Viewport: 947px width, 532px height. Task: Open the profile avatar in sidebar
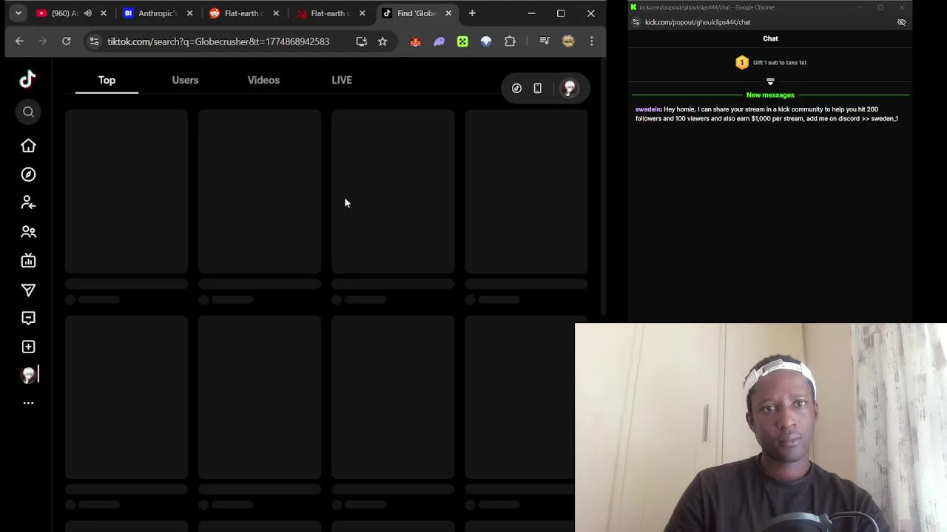click(28, 375)
